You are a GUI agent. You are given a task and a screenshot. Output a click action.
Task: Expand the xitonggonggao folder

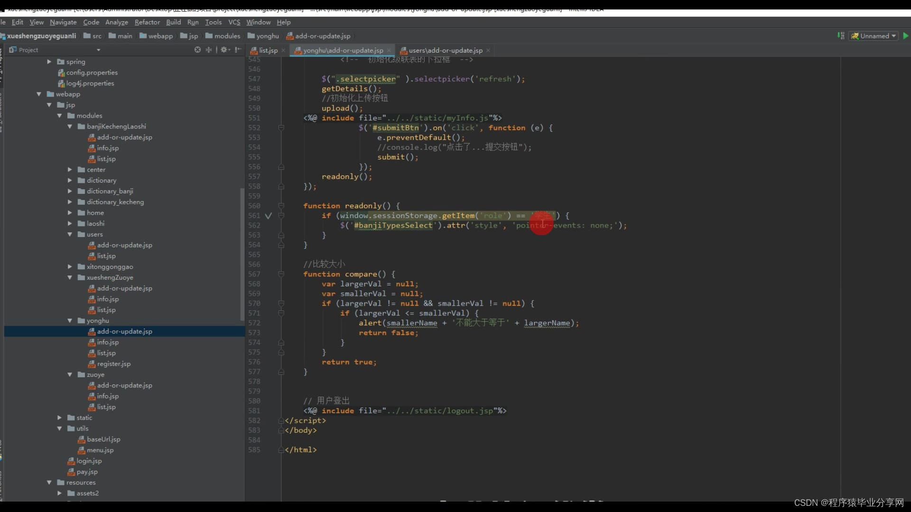click(x=70, y=267)
